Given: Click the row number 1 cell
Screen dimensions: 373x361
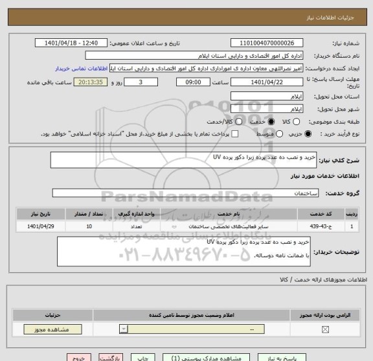Looking at the screenshot, I should point(352,226).
